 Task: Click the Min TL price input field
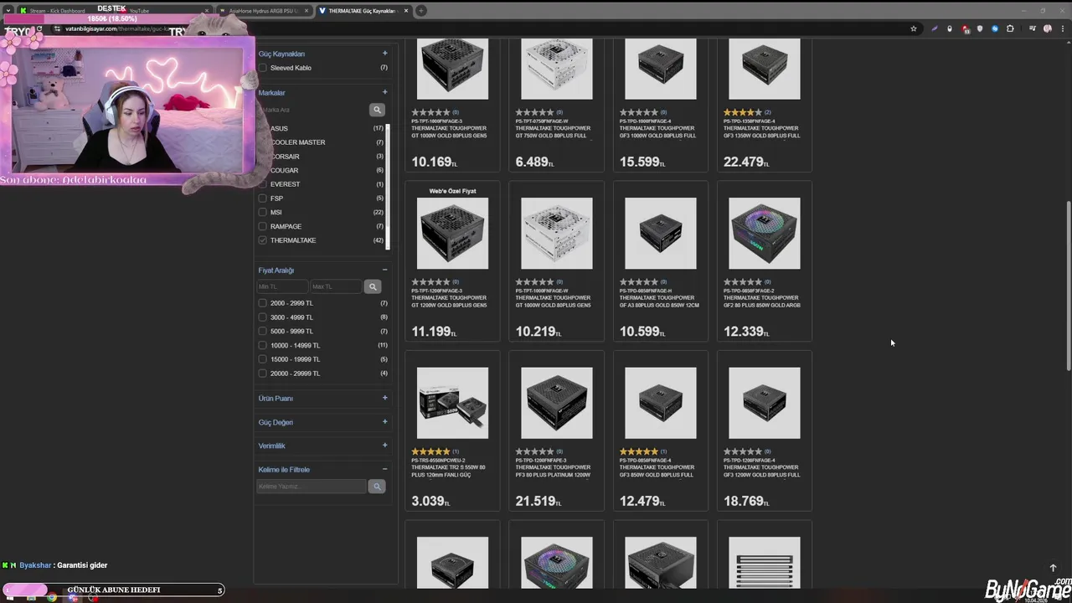[x=282, y=286]
